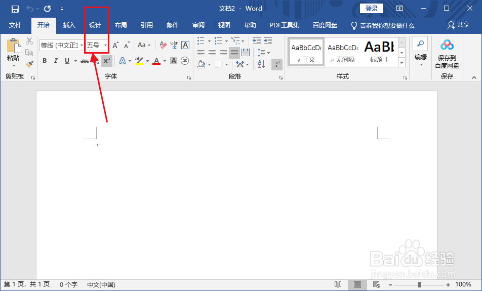
Task: Toggle underline formatting
Action: (67, 61)
